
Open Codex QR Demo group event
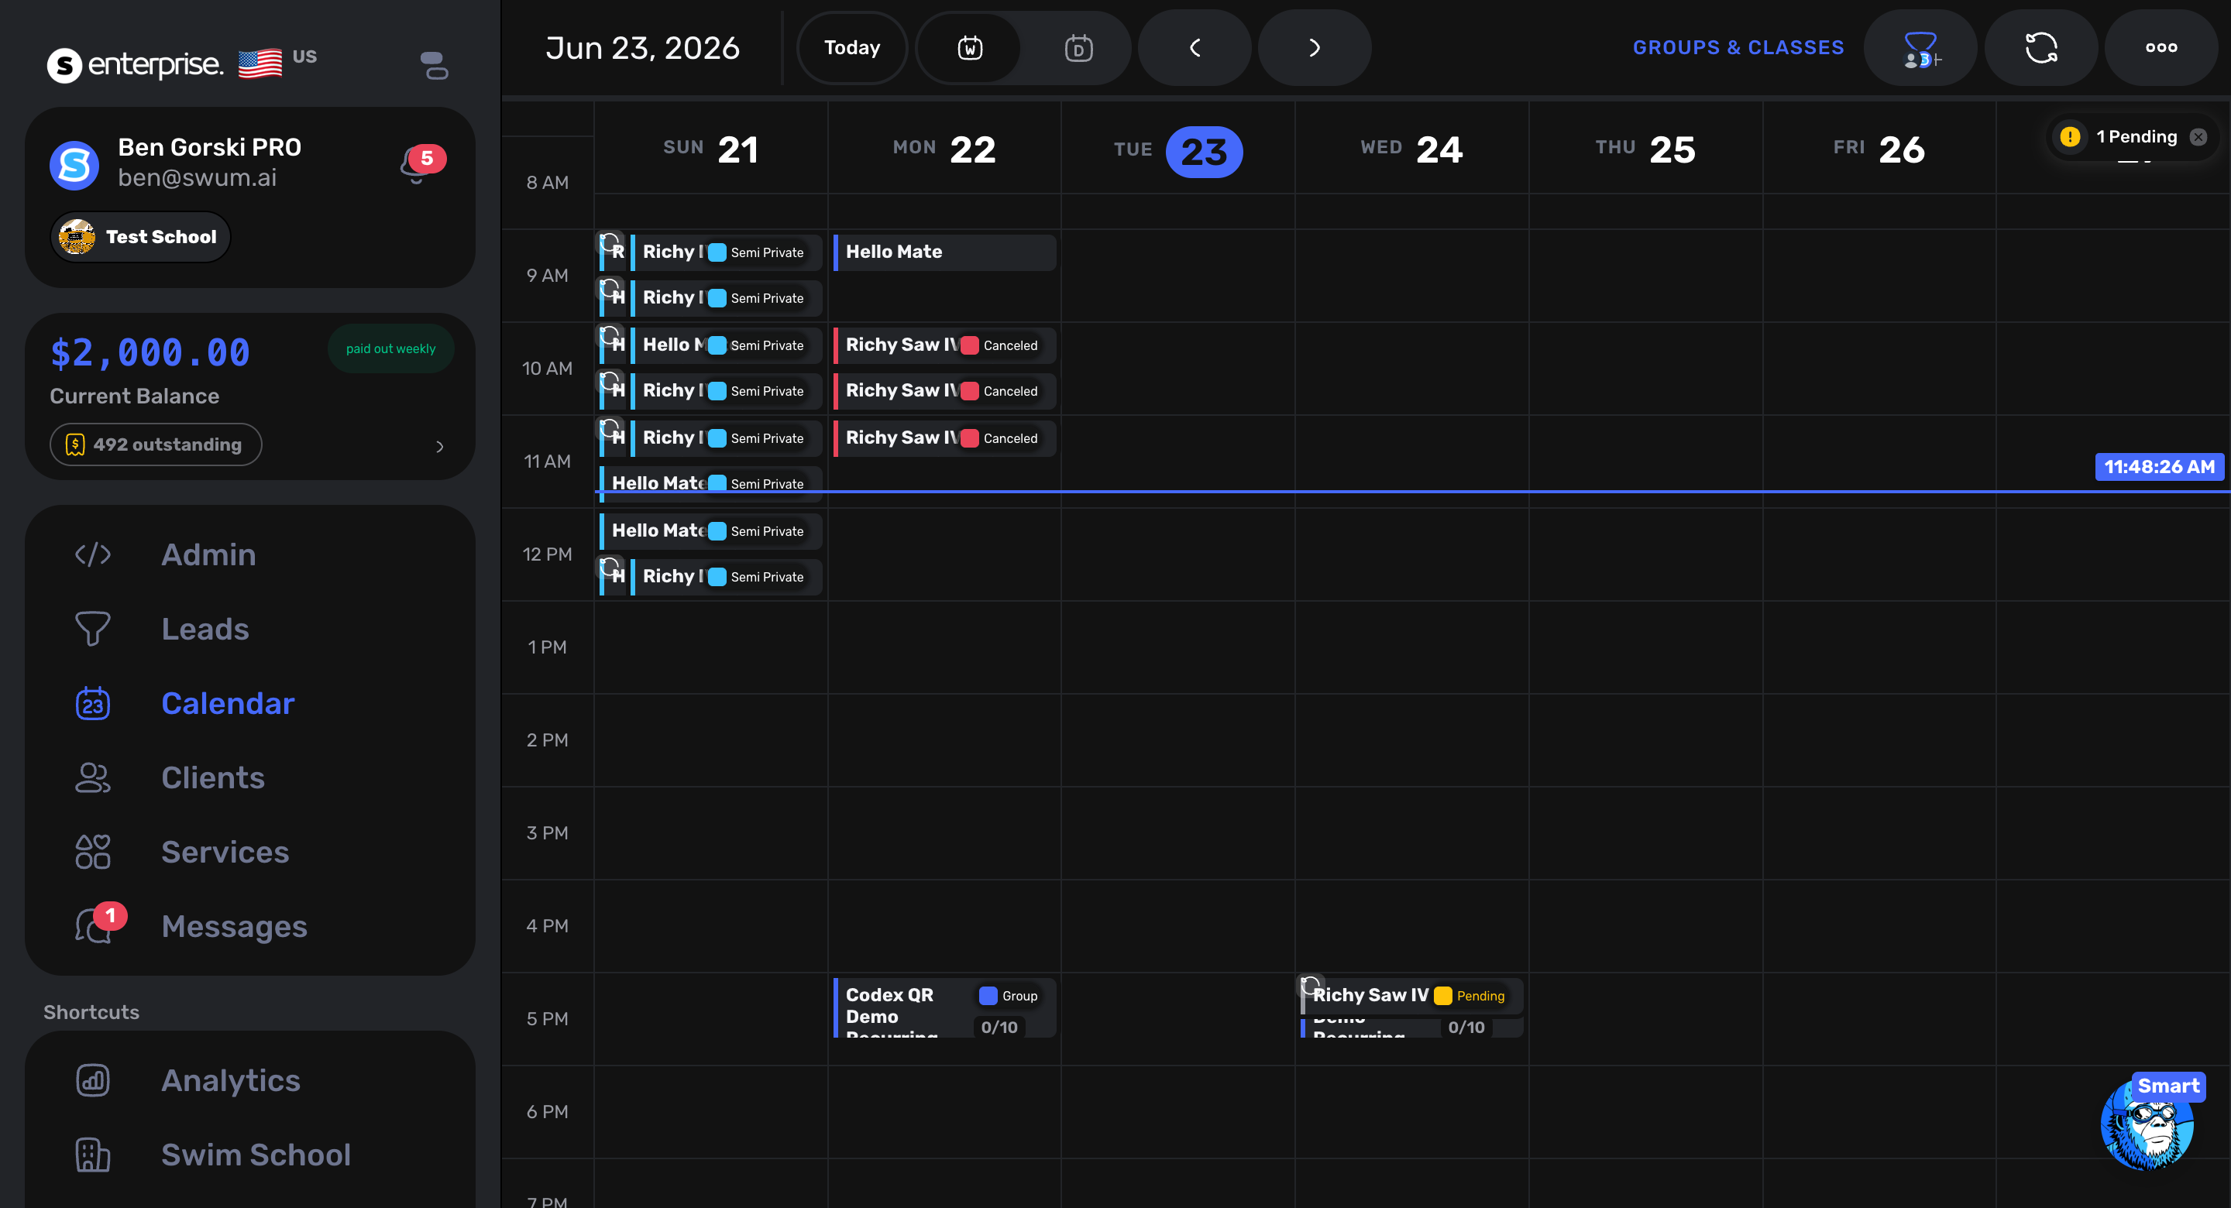(944, 1007)
